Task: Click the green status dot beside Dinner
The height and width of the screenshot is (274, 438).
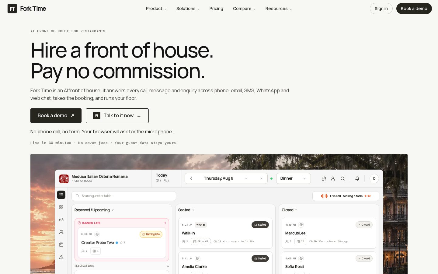Action: point(272,179)
